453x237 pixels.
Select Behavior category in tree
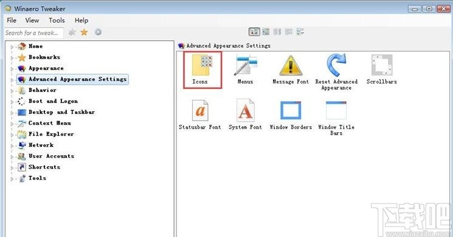click(43, 90)
